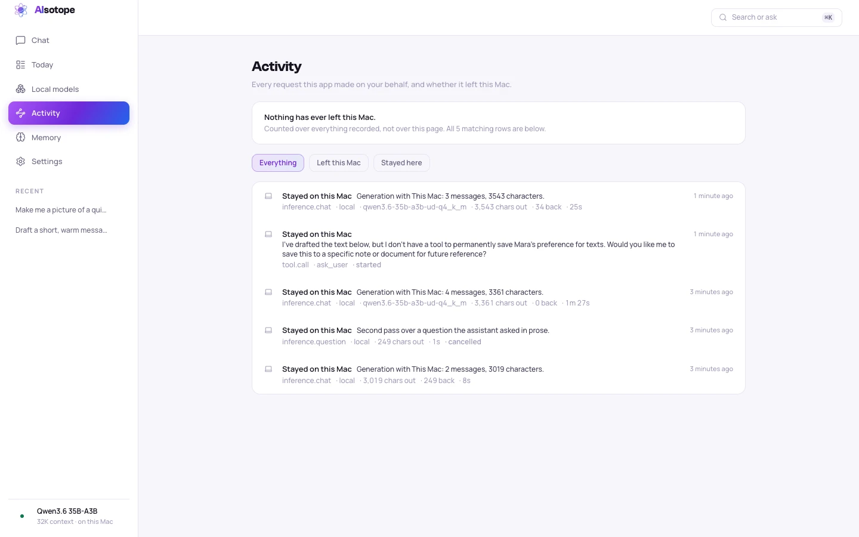This screenshot has width=859, height=537.
Task: Click the Qwen3.6 35B-A3B model name
Action: tap(67, 511)
